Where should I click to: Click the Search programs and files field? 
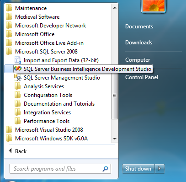click(x=60, y=169)
